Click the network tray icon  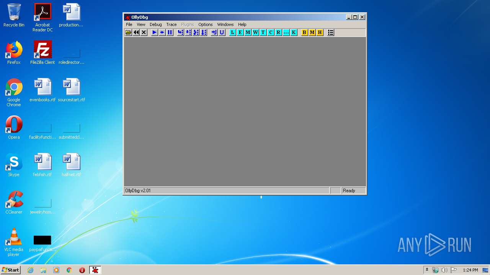[435, 270]
